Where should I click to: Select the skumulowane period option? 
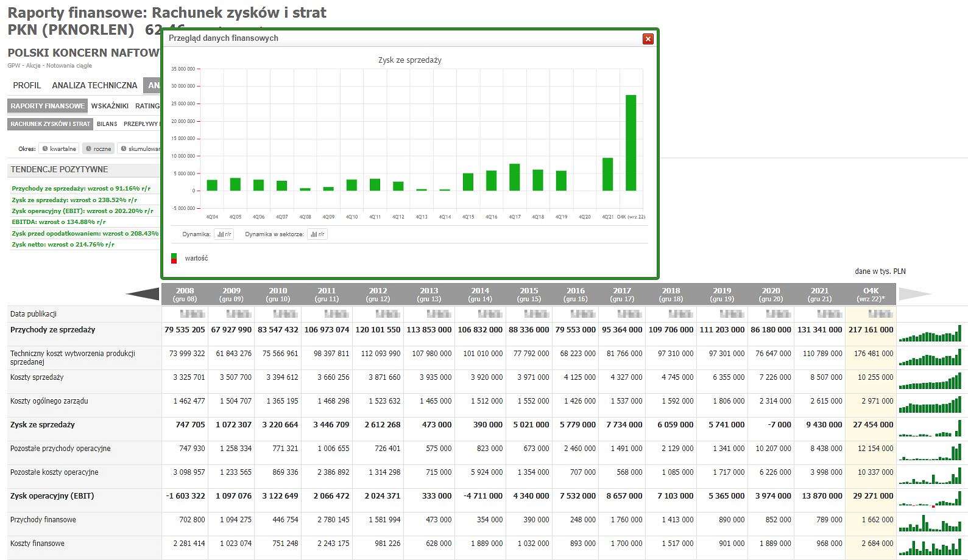140,149
